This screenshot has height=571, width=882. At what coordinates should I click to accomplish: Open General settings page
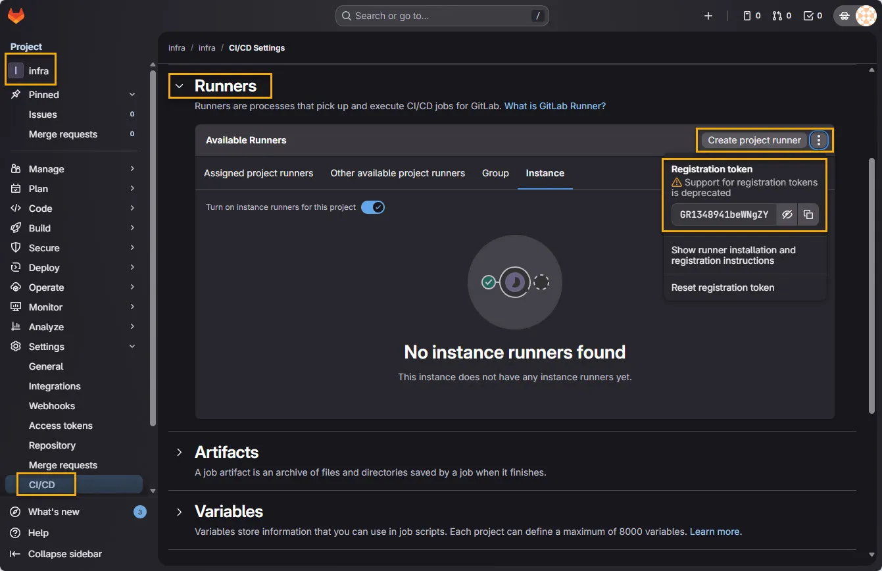pos(74,366)
